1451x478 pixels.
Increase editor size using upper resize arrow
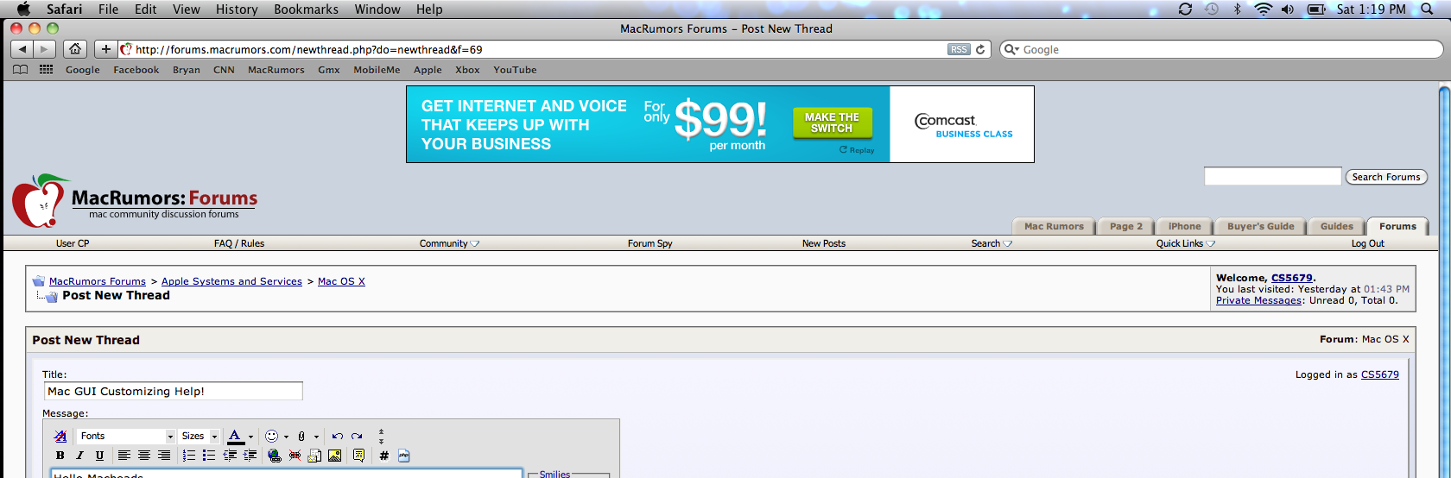point(381,431)
